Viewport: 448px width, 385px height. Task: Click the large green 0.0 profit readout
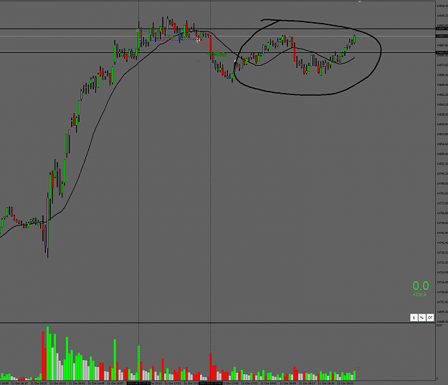pyautogui.click(x=421, y=286)
